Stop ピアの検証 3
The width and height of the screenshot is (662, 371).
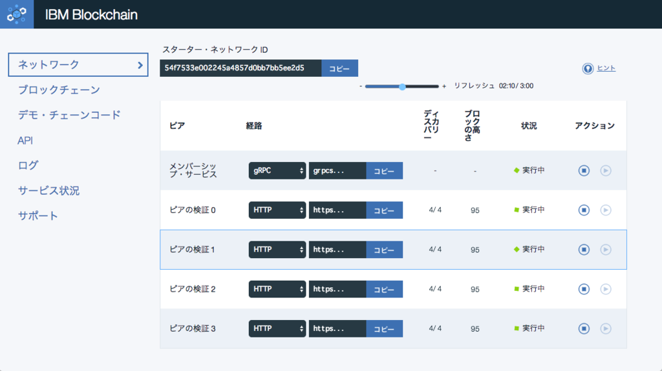coord(584,328)
